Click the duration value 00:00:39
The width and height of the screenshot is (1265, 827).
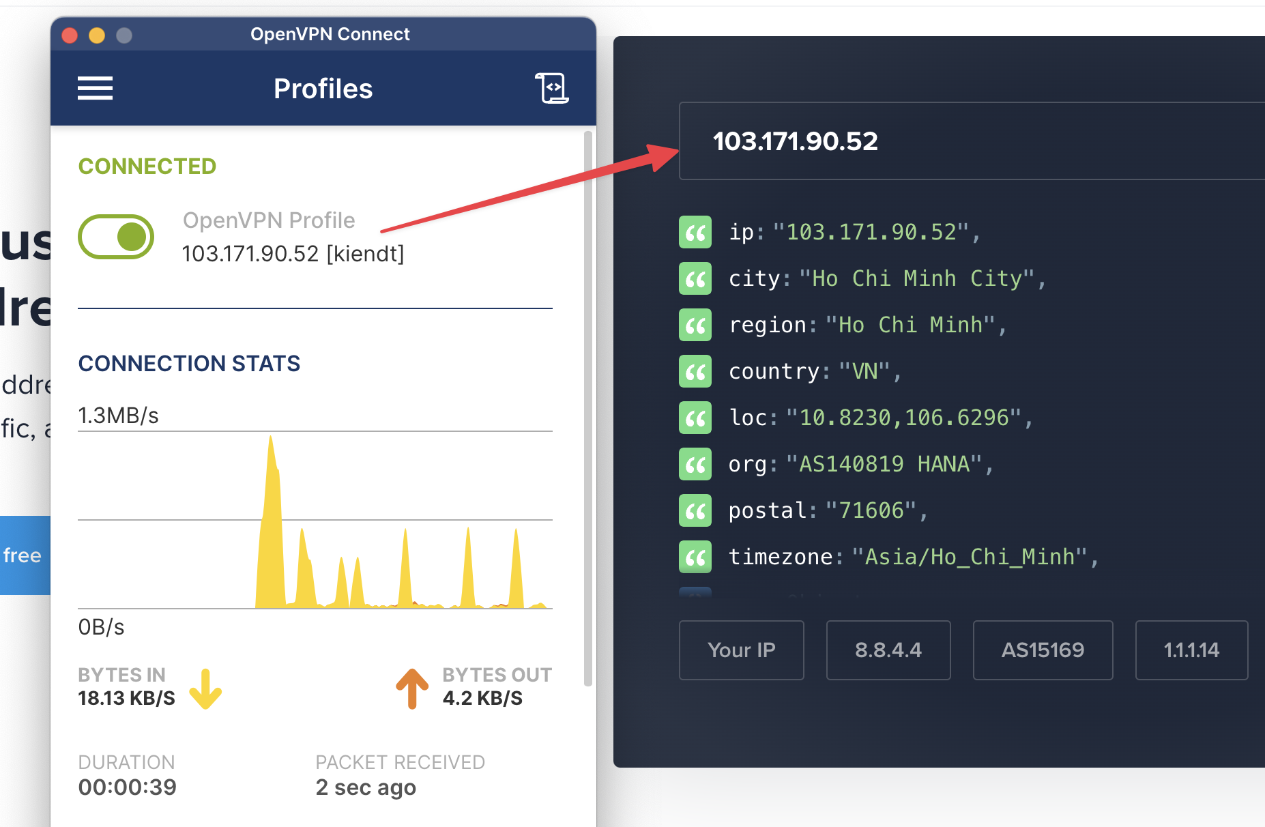[128, 787]
